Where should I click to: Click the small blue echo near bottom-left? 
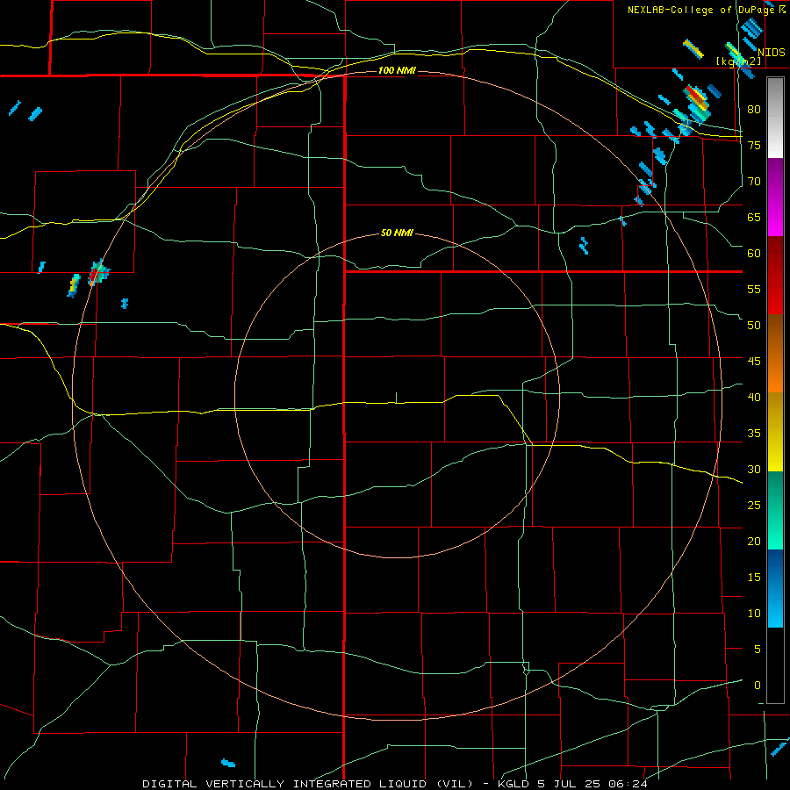228,763
